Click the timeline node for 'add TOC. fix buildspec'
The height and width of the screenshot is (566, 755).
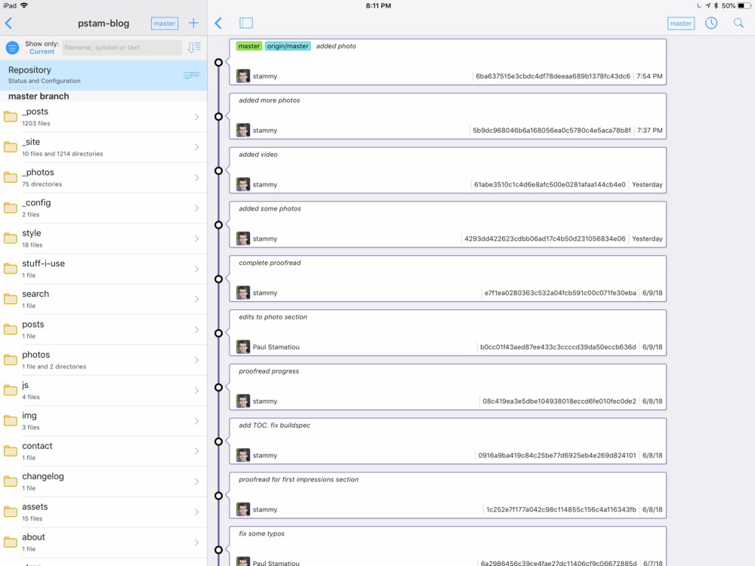click(x=218, y=441)
